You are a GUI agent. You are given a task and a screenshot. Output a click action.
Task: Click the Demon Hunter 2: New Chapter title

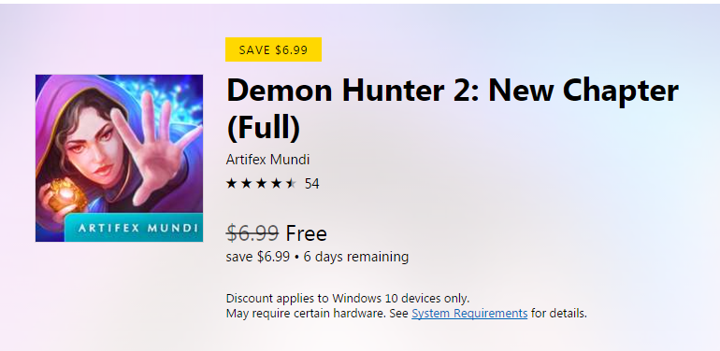tap(453, 109)
